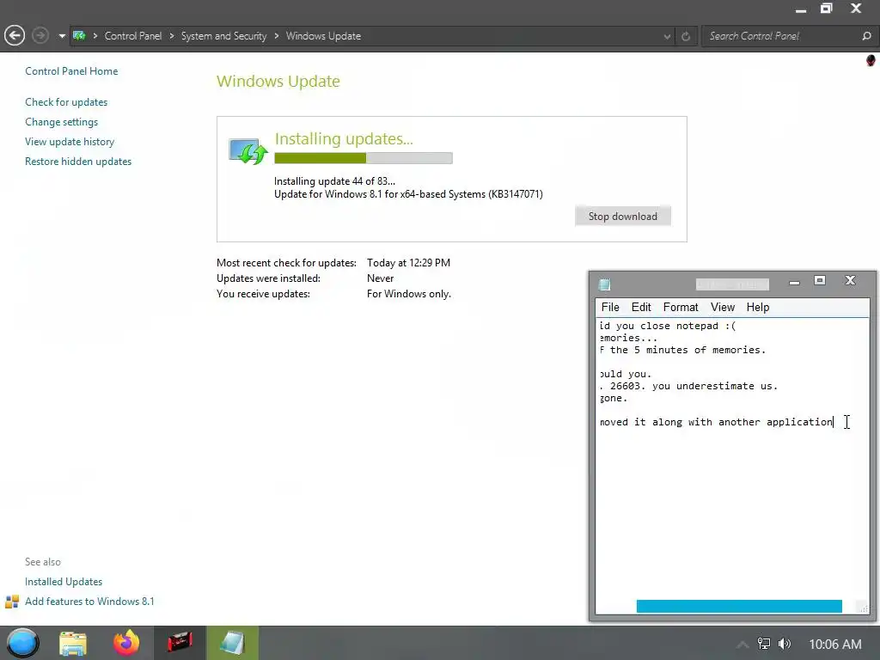Open Change settings
The width and height of the screenshot is (880, 660).
[61, 122]
